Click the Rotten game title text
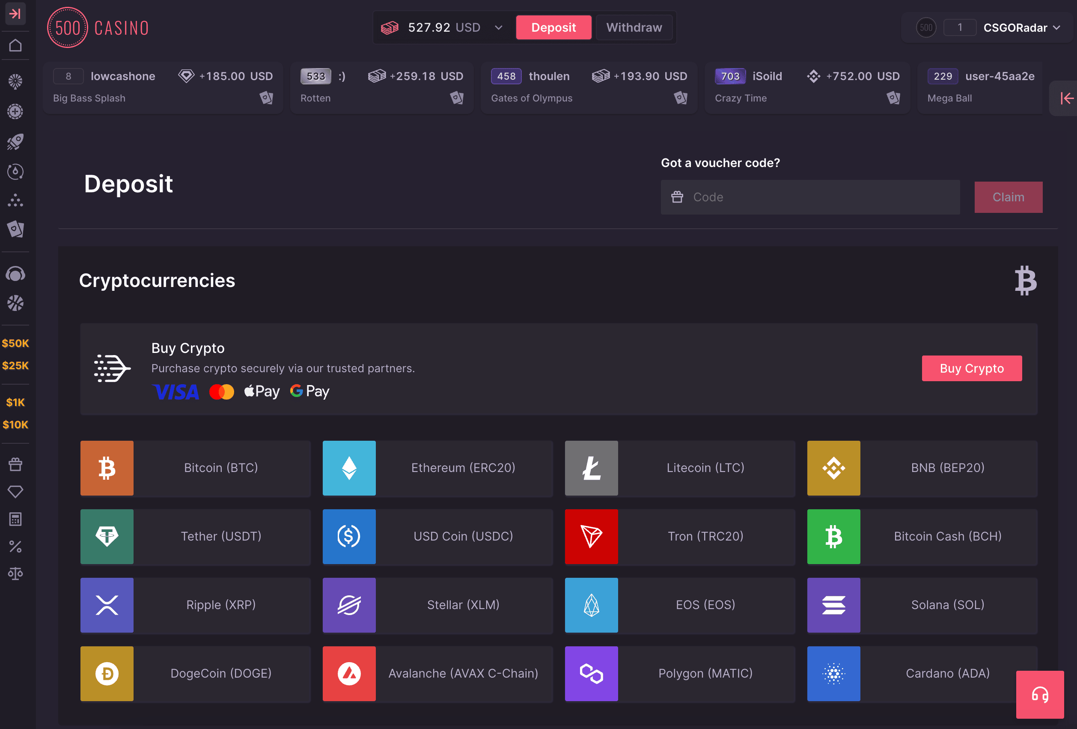The width and height of the screenshot is (1077, 729). (315, 99)
